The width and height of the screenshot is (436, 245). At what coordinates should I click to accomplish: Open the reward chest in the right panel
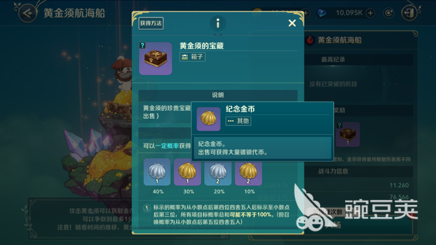coord(347,135)
